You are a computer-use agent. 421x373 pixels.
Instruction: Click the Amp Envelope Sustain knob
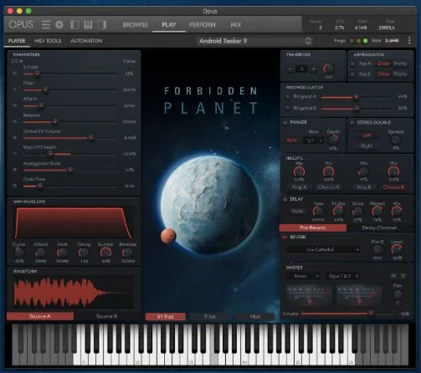click(105, 253)
